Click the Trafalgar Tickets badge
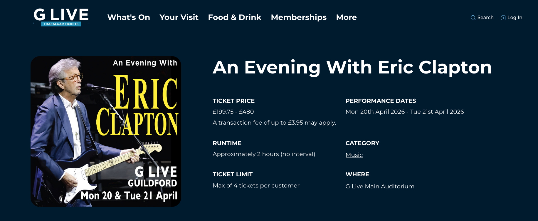Image resolution: width=538 pixels, height=221 pixels. [x=61, y=24]
